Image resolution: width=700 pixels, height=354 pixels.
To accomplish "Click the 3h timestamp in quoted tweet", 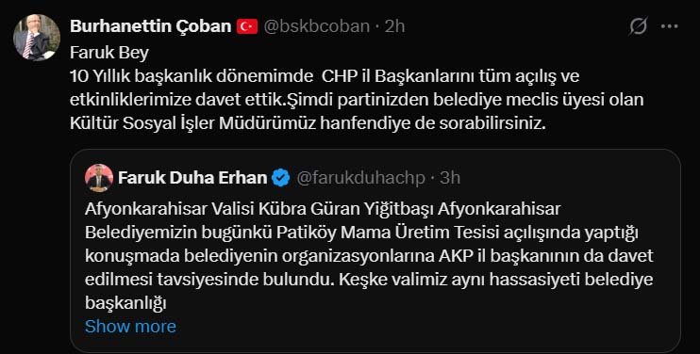I will pyautogui.click(x=450, y=178).
